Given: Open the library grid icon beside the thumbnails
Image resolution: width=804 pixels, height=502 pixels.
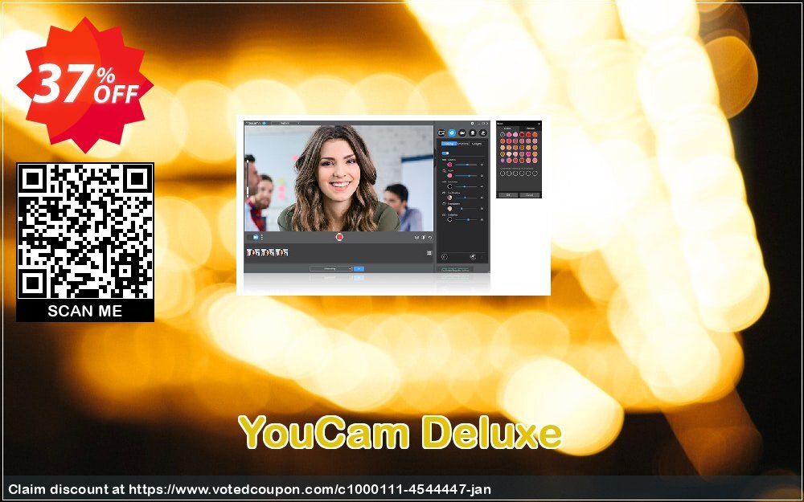Looking at the screenshot, I should click(429, 253).
